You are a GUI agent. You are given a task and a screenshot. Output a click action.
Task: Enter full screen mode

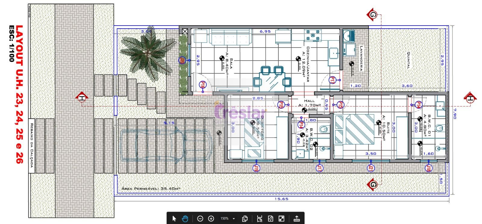coord(281,219)
